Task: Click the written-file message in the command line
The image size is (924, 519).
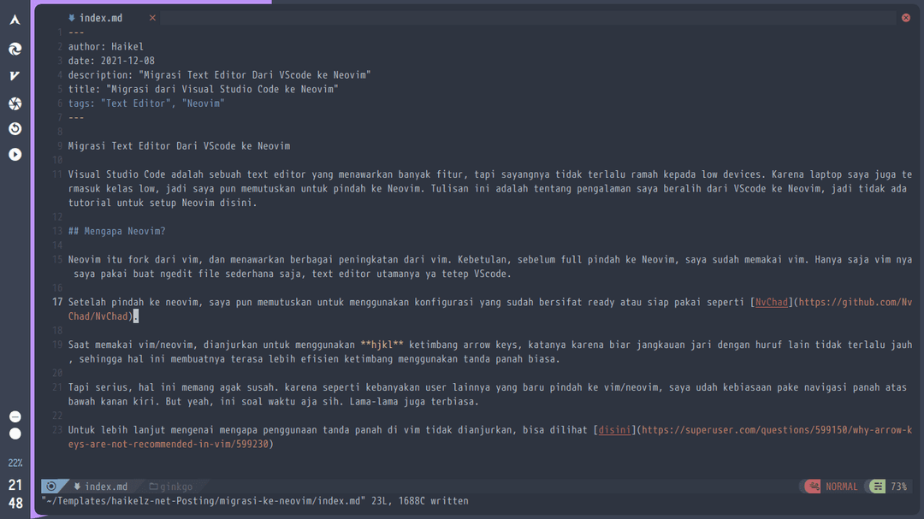Action: tap(255, 501)
